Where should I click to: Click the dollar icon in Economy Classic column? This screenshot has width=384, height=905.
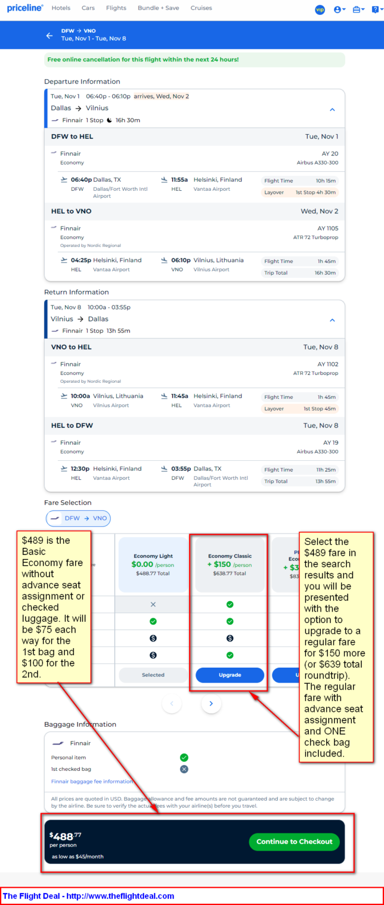coord(230,638)
